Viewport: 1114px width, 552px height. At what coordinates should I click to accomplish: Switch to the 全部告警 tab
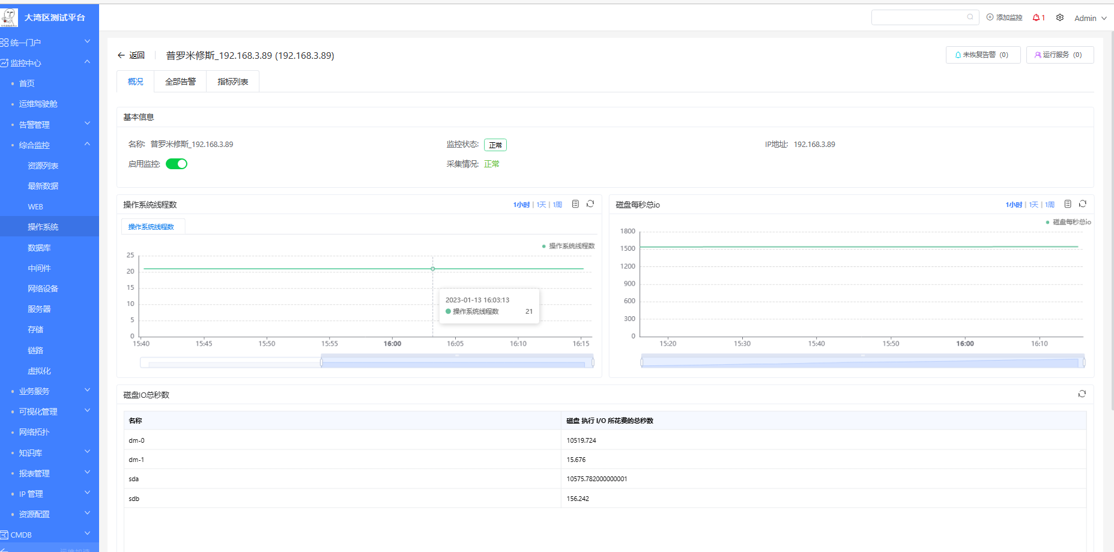coord(180,82)
